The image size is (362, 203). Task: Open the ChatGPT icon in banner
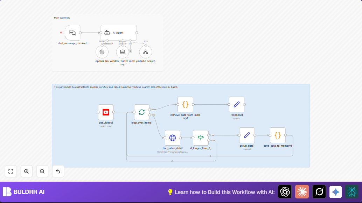(x=285, y=192)
